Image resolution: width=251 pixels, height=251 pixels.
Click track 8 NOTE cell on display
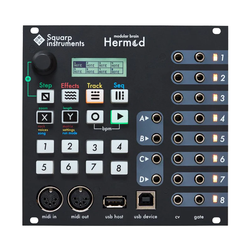[117, 71]
